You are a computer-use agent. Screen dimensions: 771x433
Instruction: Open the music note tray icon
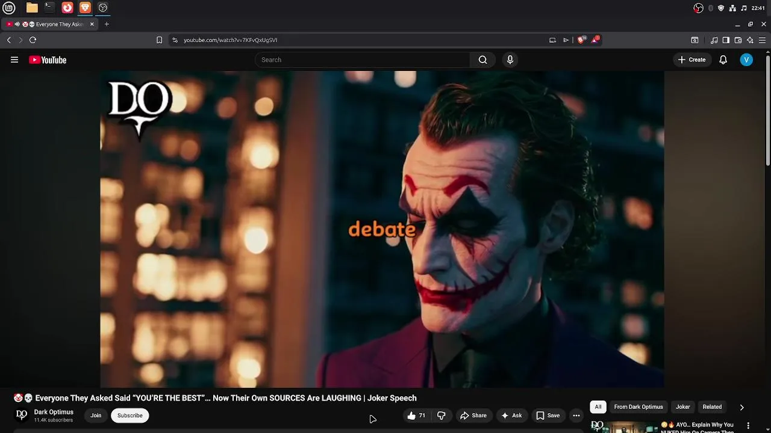[x=744, y=8]
